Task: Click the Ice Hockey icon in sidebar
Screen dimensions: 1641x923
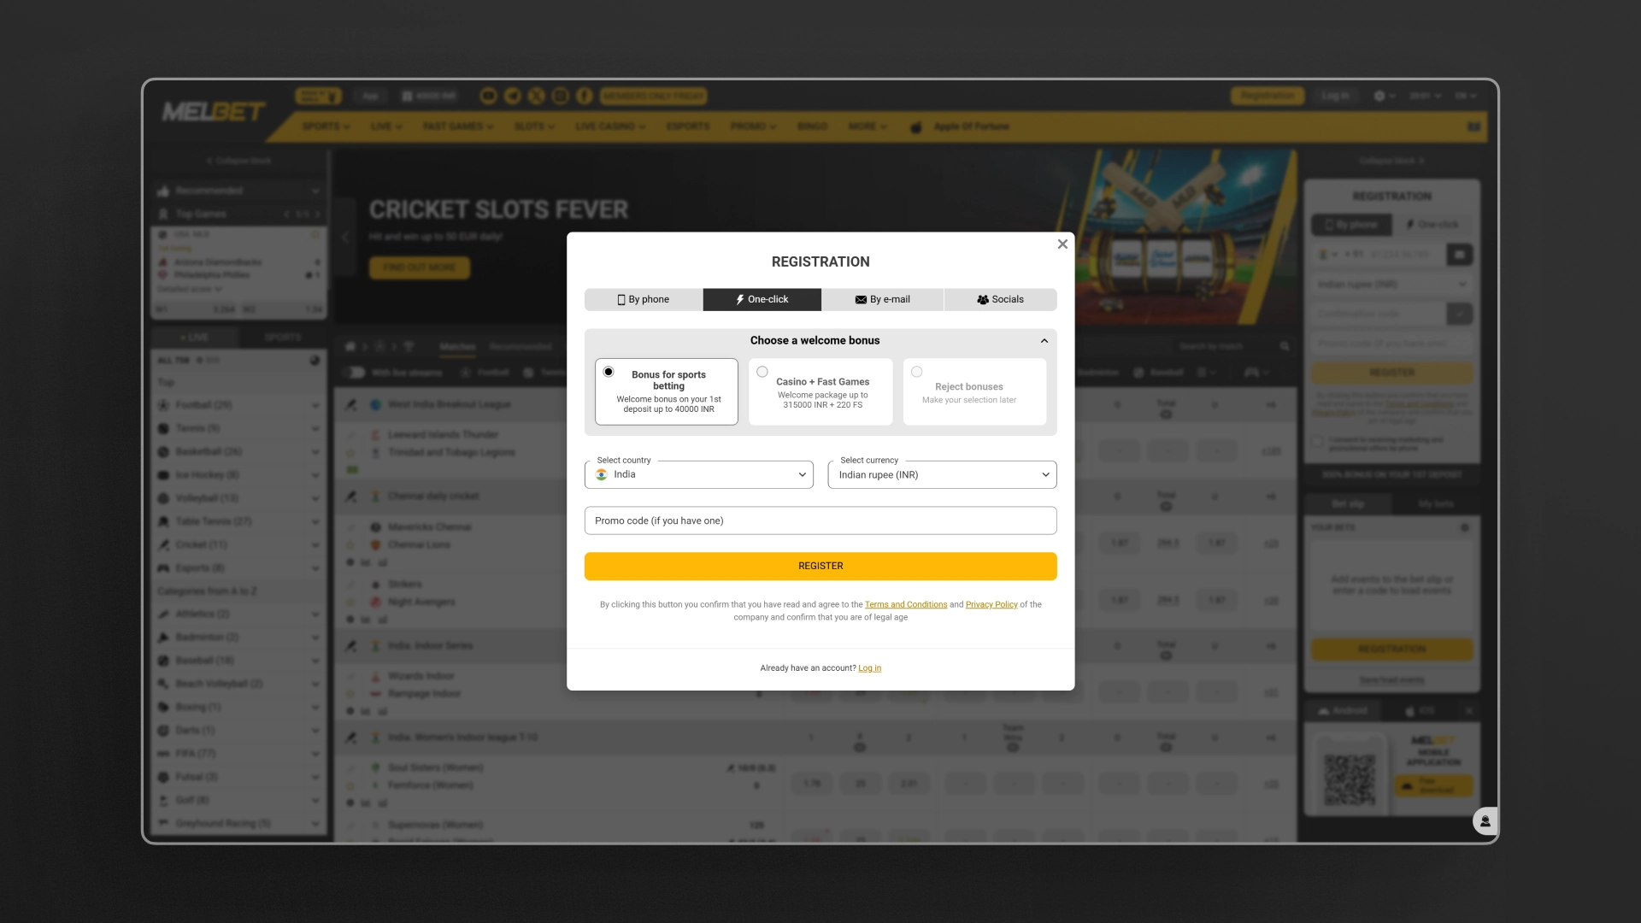Action: tap(163, 474)
